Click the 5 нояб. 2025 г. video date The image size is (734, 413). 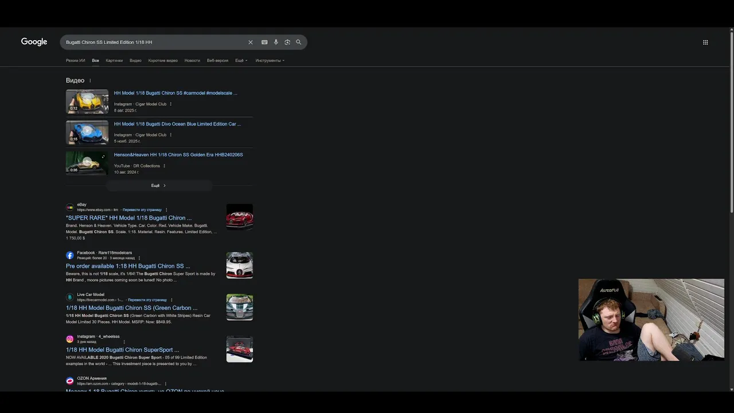[x=127, y=141]
